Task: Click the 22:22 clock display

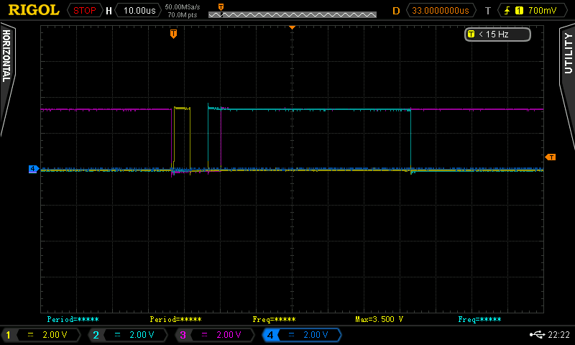Action: tap(559, 334)
